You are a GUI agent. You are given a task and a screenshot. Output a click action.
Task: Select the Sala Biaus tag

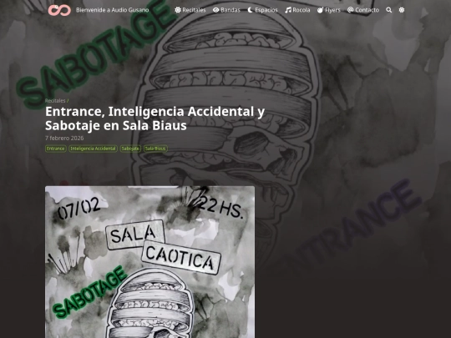click(x=155, y=149)
